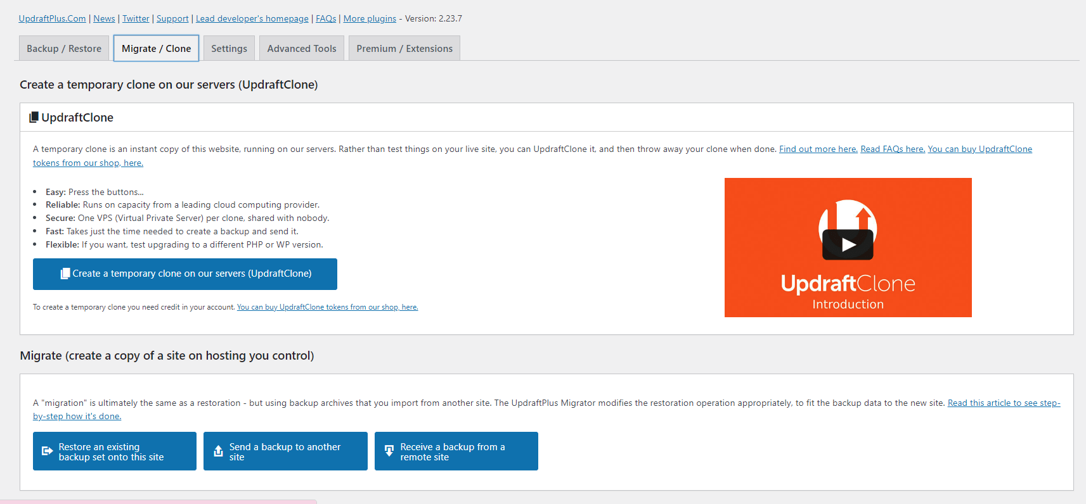Open the Advanced Tools tab
Viewport: 1086px width, 504px height.
click(302, 49)
